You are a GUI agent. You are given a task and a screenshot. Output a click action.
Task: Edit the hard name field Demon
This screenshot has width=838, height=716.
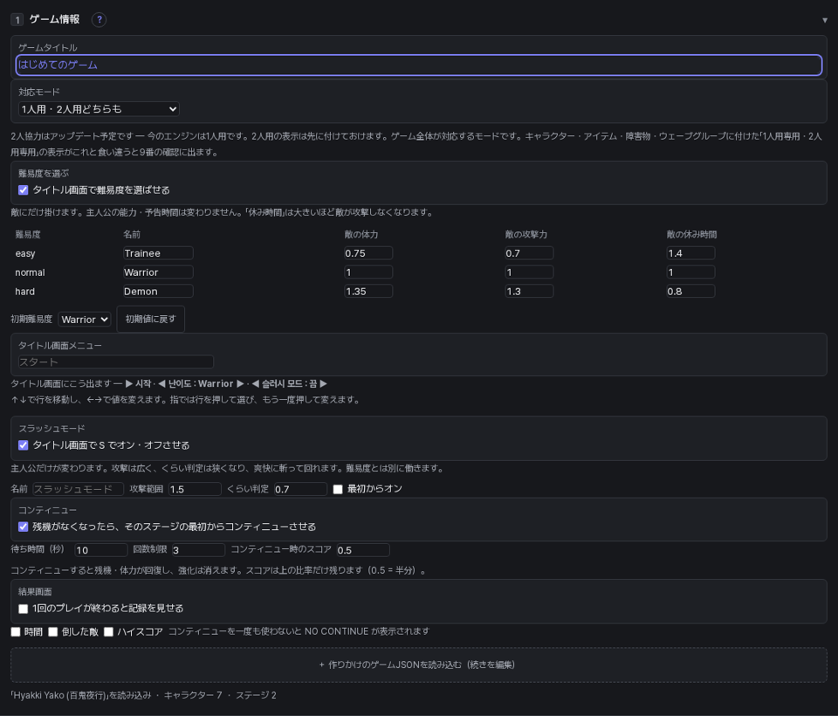[x=158, y=292]
